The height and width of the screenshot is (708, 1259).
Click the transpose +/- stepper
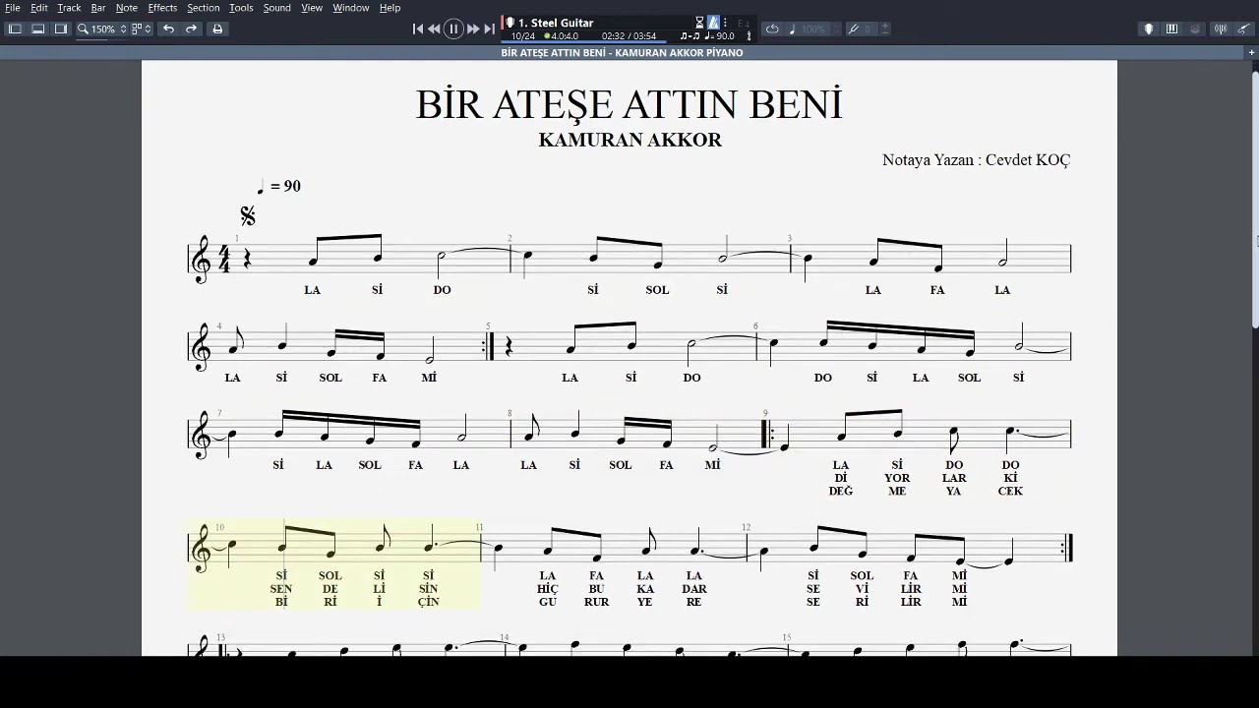click(884, 29)
